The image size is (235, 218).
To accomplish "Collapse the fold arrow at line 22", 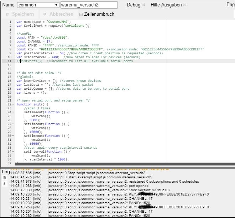I will tap(13, 104).
